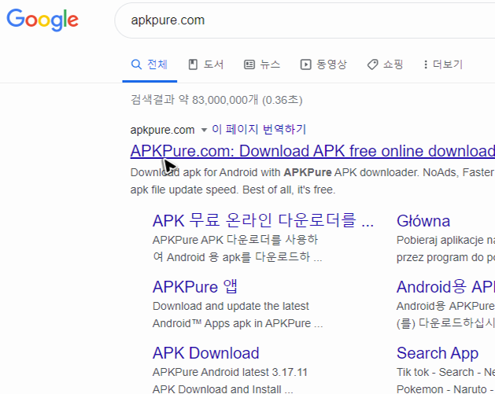This screenshot has width=495, height=394.
Task: Click the book icon beside 도서
Action: 193,64
